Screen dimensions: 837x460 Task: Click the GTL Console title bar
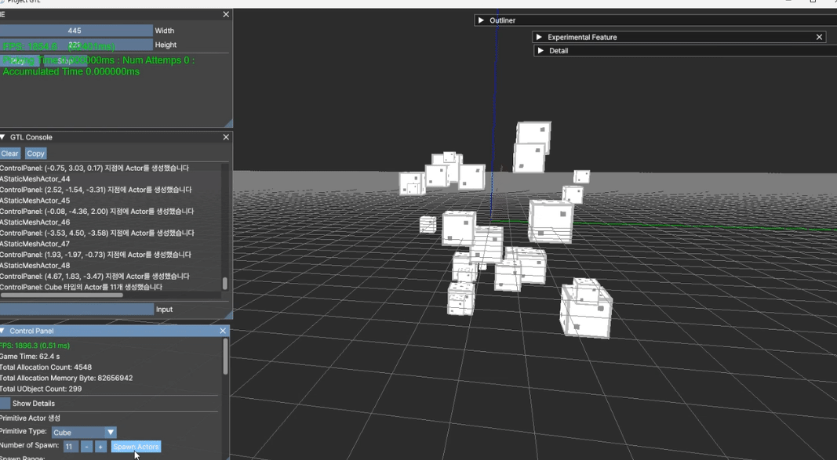point(116,137)
